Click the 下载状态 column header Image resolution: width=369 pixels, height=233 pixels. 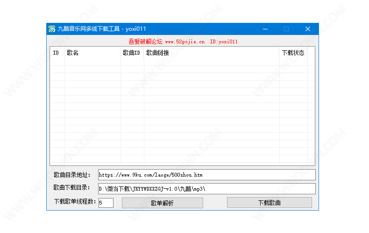tap(293, 53)
